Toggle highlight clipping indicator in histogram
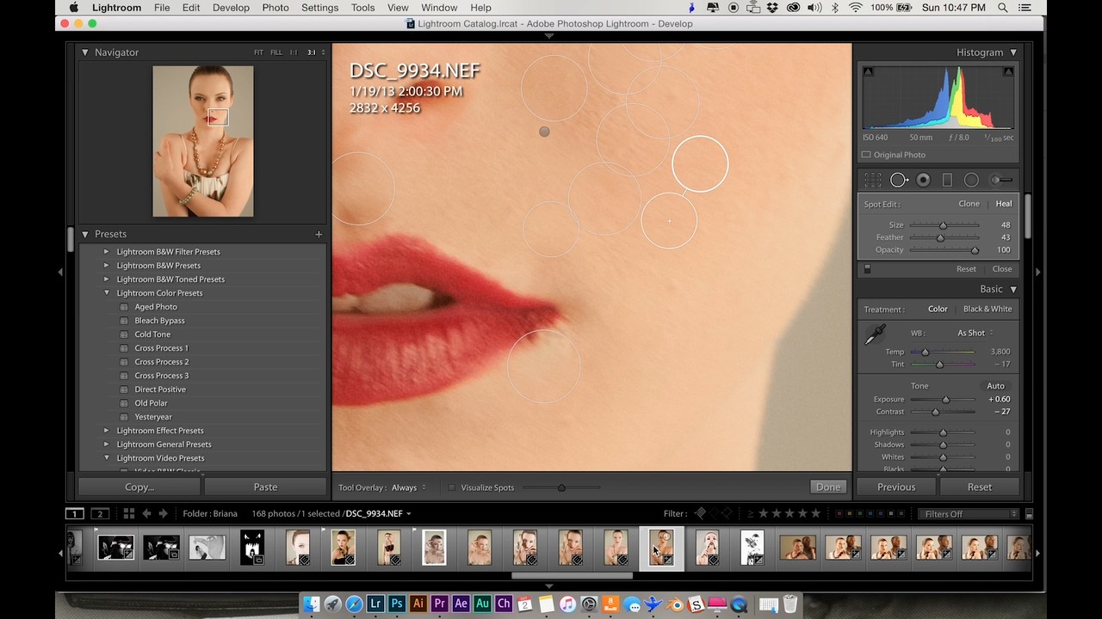This screenshot has height=619, width=1102. [1008, 71]
